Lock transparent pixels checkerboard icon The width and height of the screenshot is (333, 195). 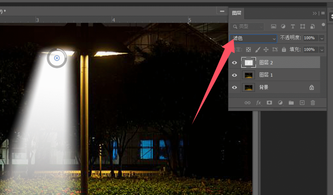click(248, 50)
